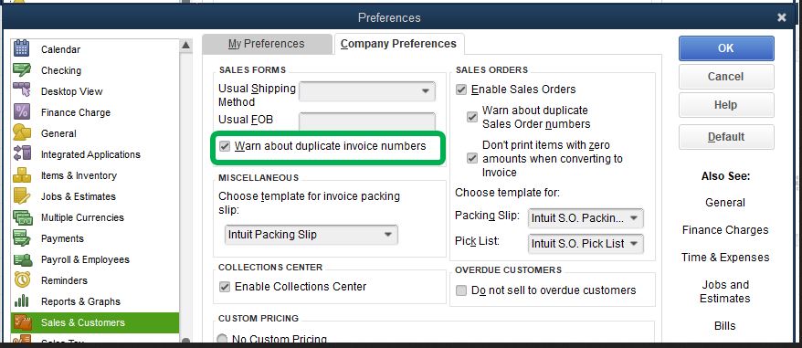This screenshot has width=802, height=348.
Task: Open the Payroll & Employees icon
Action: pyautogui.click(x=23, y=259)
